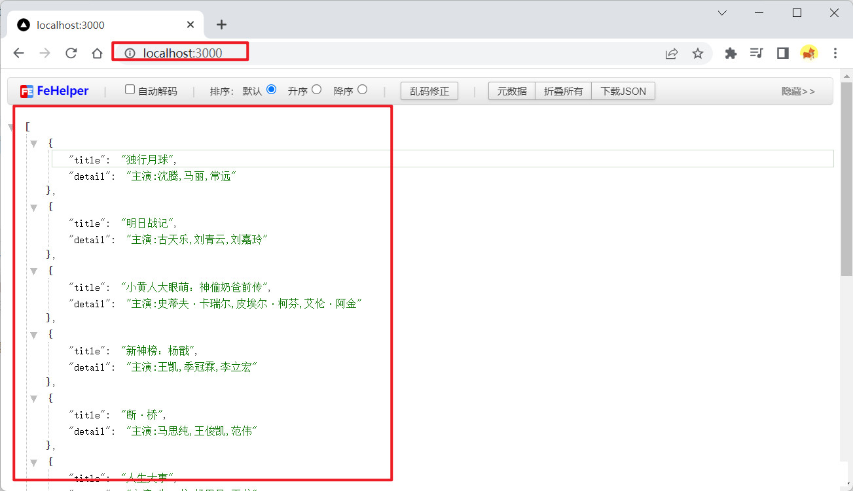Select the 升序 sort radio button

click(x=317, y=90)
